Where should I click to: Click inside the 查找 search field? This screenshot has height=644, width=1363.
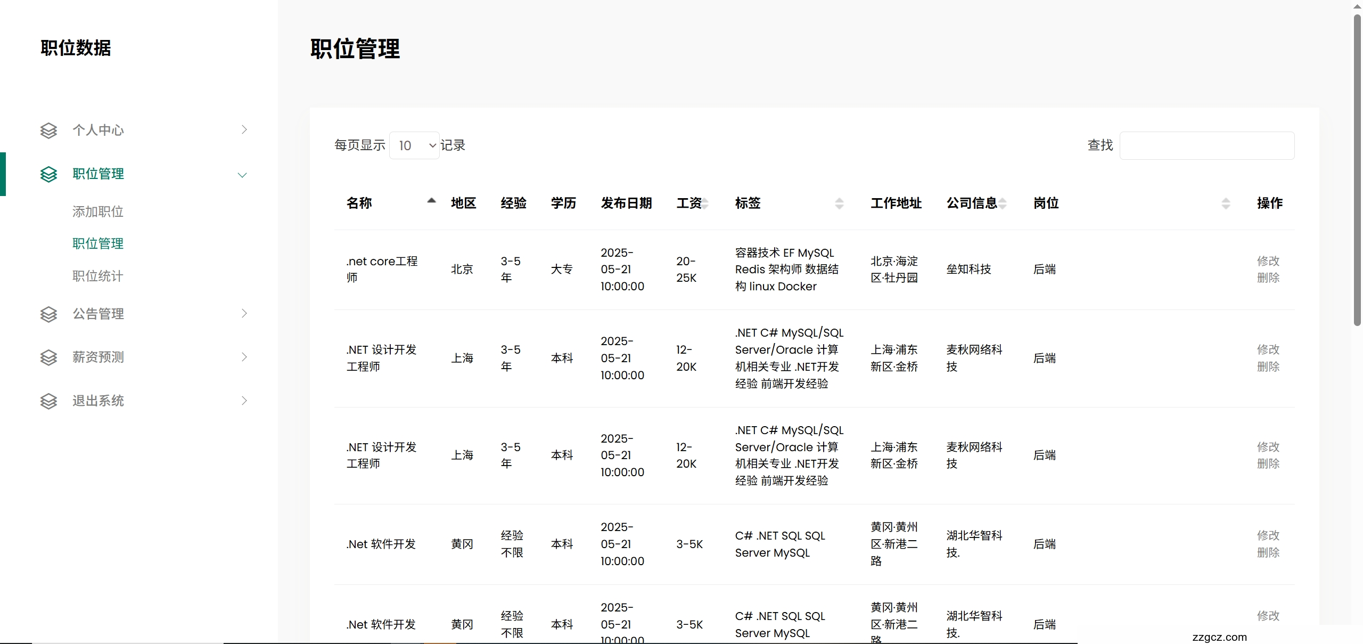point(1208,145)
